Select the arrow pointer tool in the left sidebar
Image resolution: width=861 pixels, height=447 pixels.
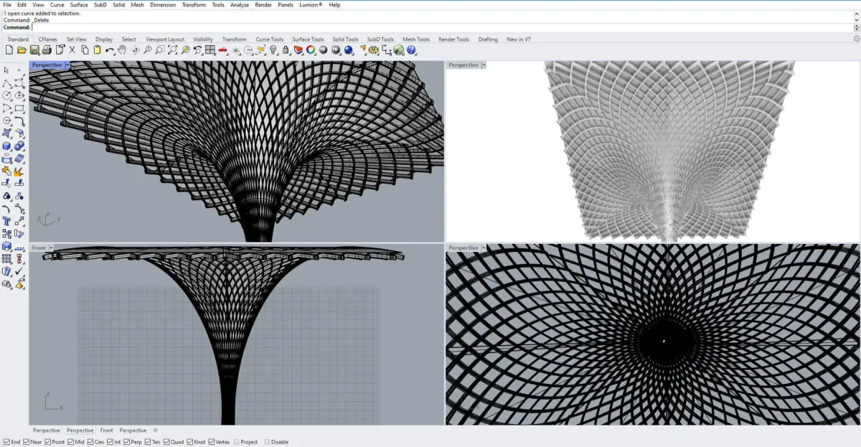pos(6,70)
